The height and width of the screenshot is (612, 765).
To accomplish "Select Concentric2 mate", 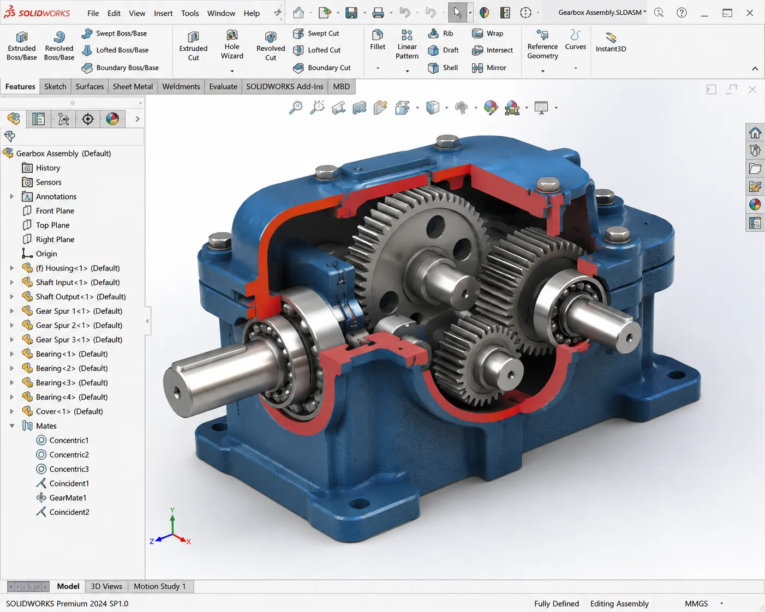I will (62, 454).
